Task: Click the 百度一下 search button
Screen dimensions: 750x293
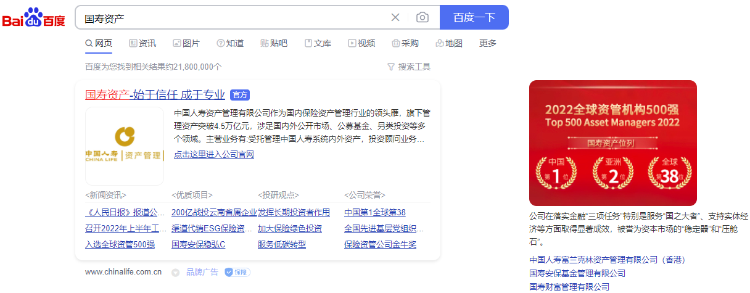Action: pyautogui.click(x=474, y=17)
